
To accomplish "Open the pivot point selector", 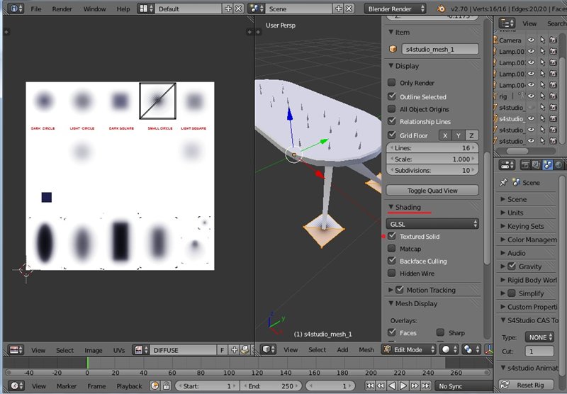I will coord(471,349).
